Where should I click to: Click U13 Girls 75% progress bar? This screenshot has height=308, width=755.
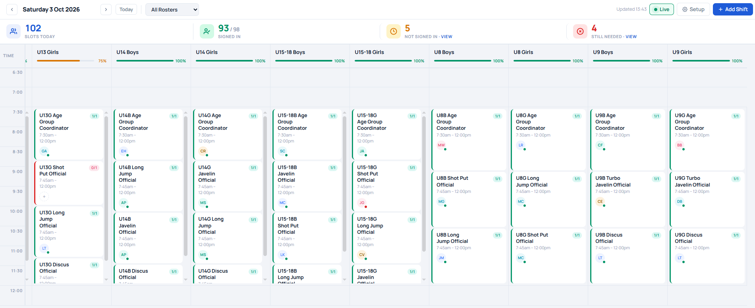tap(66, 61)
